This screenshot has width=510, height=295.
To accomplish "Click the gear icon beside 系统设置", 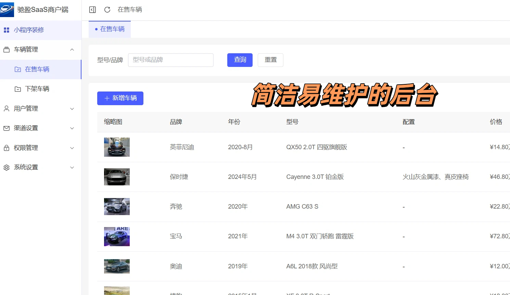I will [6, 167].
